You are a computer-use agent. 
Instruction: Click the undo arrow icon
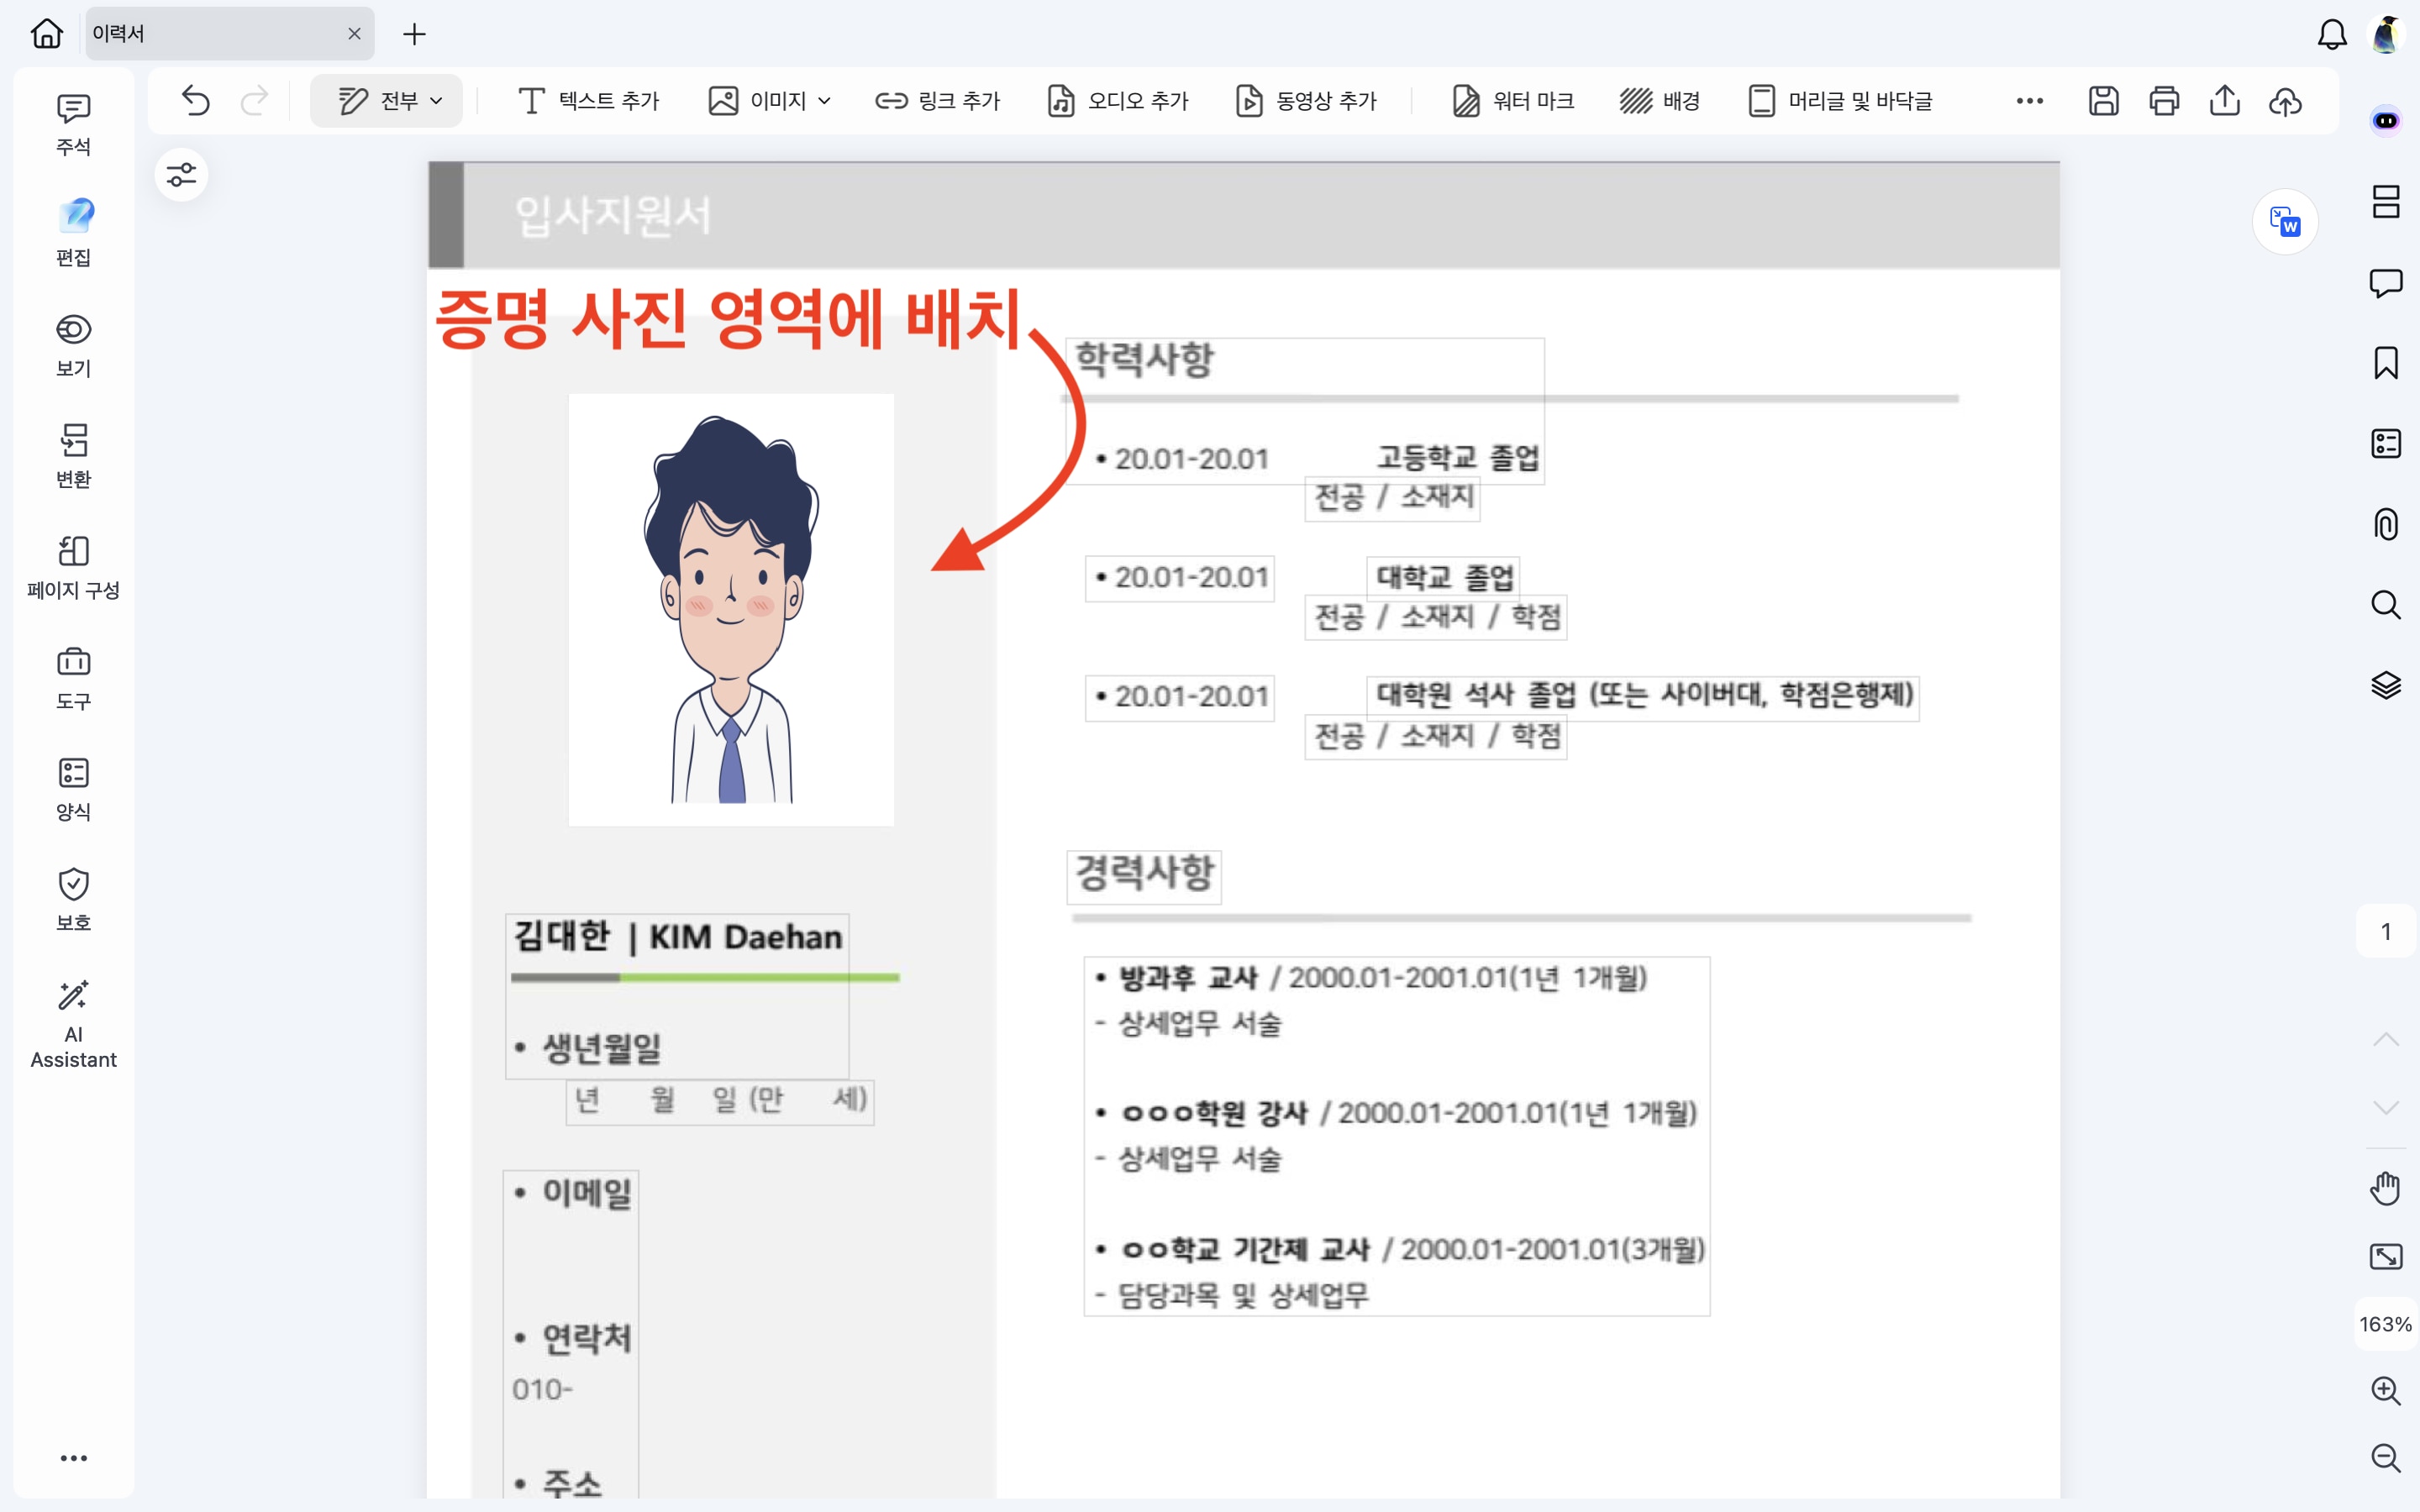coord(196,101)
